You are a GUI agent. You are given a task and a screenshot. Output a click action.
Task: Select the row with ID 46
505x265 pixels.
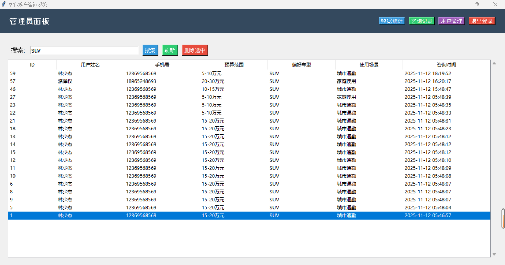pyautogui.click(x=249, y=89)
